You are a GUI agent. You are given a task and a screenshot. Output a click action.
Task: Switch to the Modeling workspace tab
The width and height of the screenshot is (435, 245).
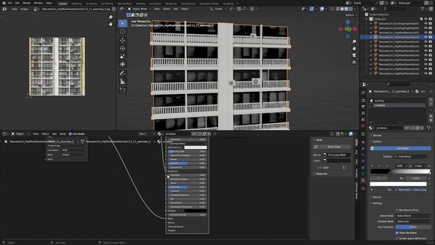(77, 3)
